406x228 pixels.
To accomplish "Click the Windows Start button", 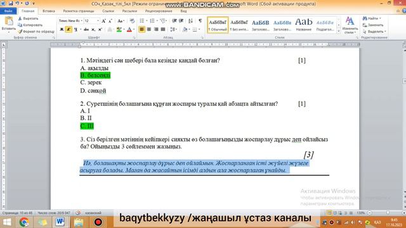I will coord(7,222).
